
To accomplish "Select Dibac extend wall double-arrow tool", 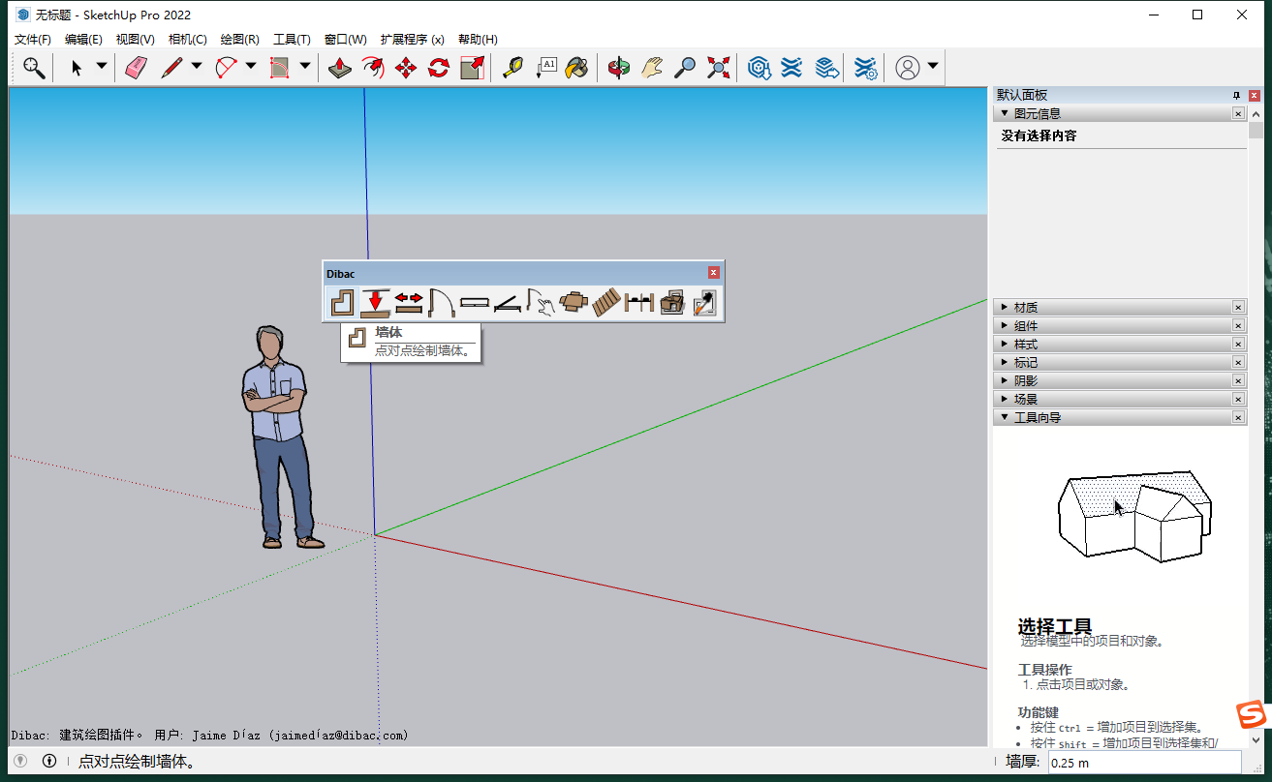I will coord(409,303).
